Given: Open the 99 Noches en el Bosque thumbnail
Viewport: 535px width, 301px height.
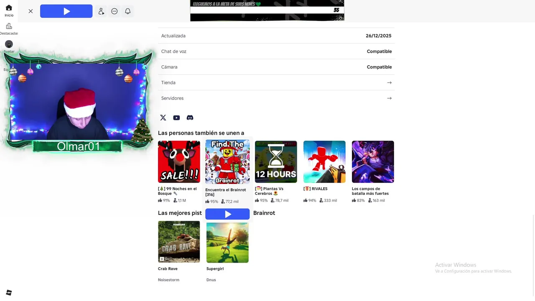Looking at the screenshot, I should (179, 162).
